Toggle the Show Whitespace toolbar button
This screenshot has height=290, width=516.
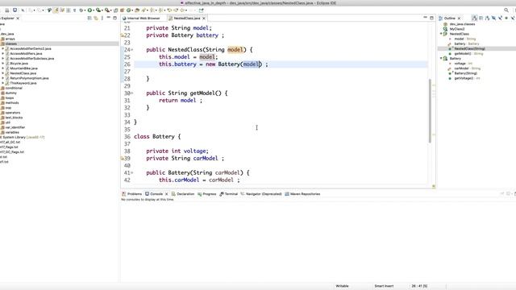74,10
